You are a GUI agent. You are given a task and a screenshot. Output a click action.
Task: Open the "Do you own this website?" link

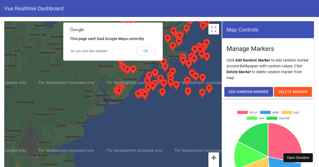click(x=89, y=51)
